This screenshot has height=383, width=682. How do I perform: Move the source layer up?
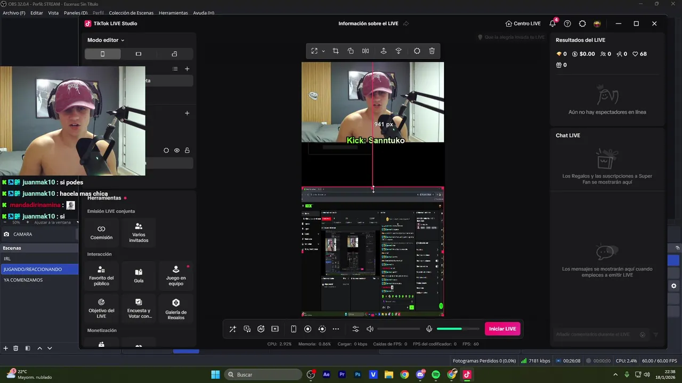coord(383,51)
